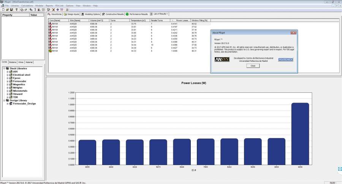Image resolution: width=342 pixels, height=184 pixels.
Task: Click the green checkmark icon on the Performance Results tab
Action: tap(127, 14)
